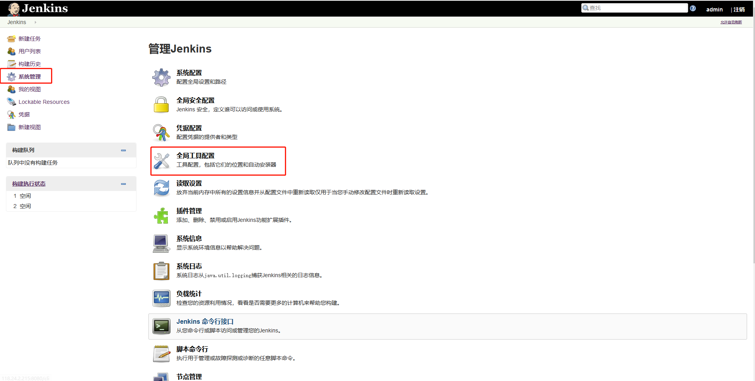Click the keys icon for 凭据配置
755x381 pixels.
click(x=161, y=133)
